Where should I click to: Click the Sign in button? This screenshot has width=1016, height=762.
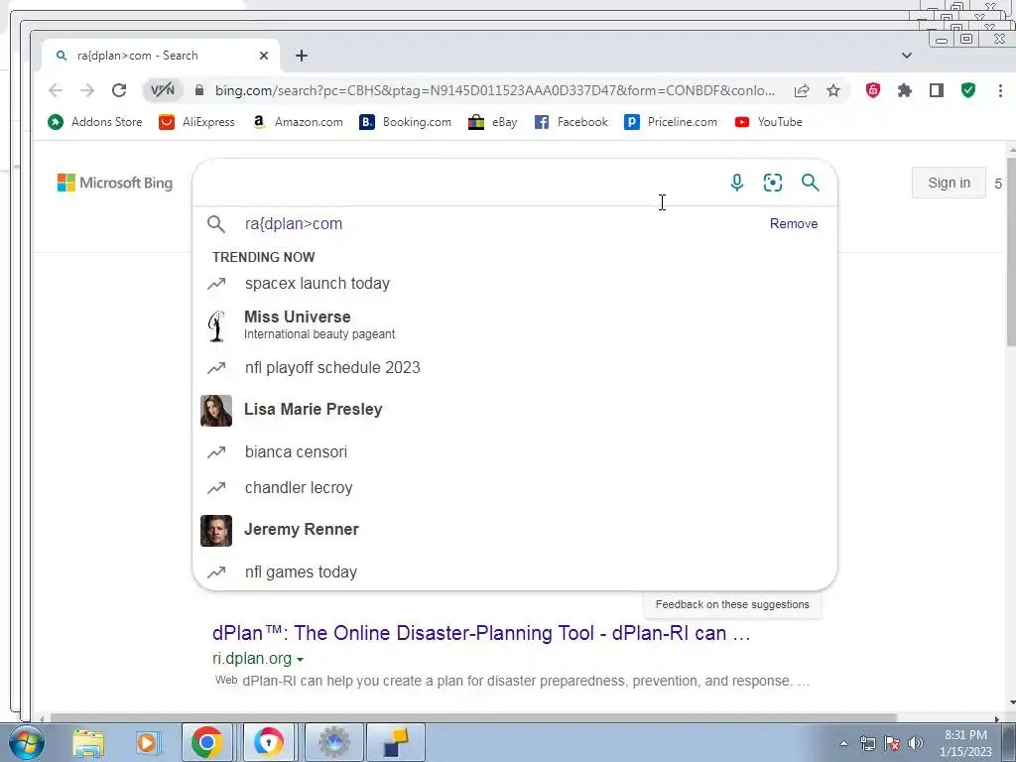pos(949,183)
